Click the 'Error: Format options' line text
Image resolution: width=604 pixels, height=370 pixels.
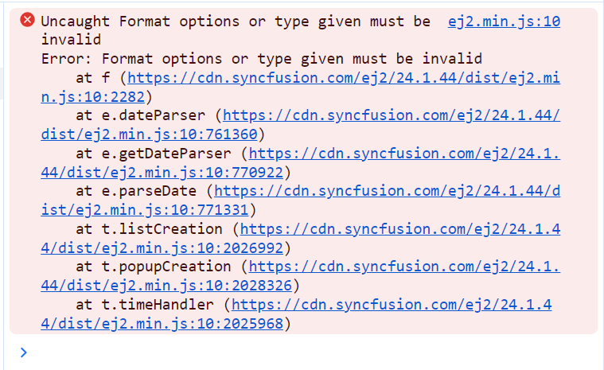click(262, 59)
